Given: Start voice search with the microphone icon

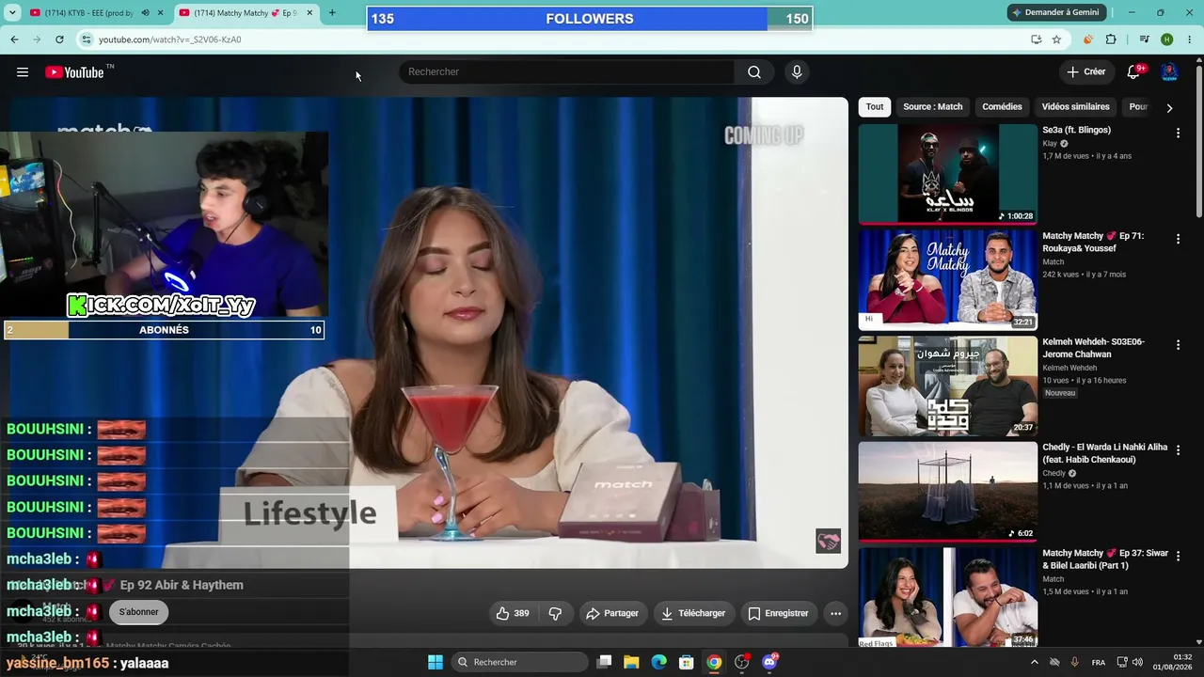Looking at the screenshot, I should (x=797, y=72).
